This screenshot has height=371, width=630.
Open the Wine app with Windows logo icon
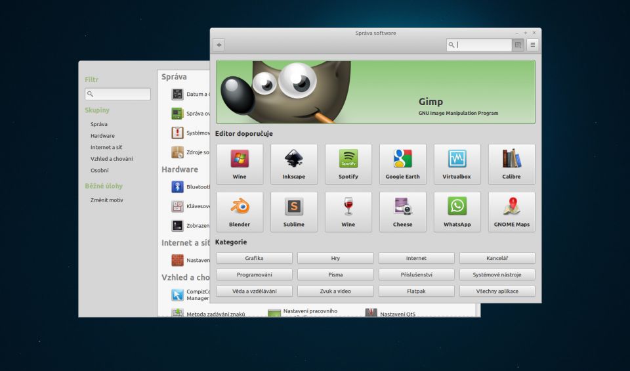point(240,164)
